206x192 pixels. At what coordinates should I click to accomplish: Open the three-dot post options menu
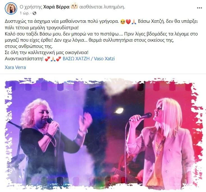click(199, 8)
